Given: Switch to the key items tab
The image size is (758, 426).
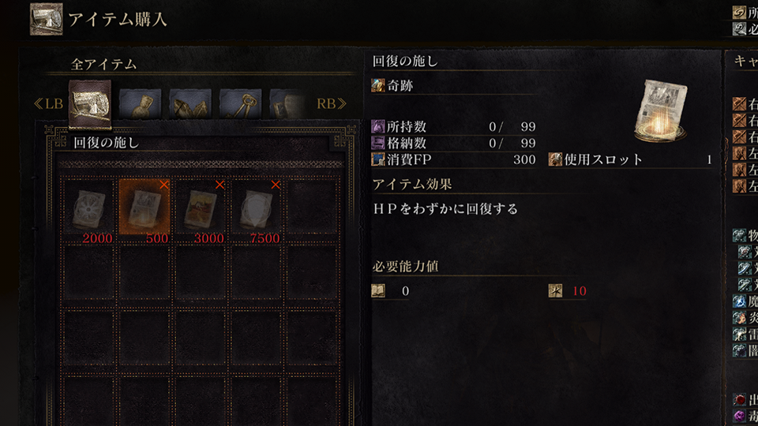Looking at the screenshot, I should (241, 103).
